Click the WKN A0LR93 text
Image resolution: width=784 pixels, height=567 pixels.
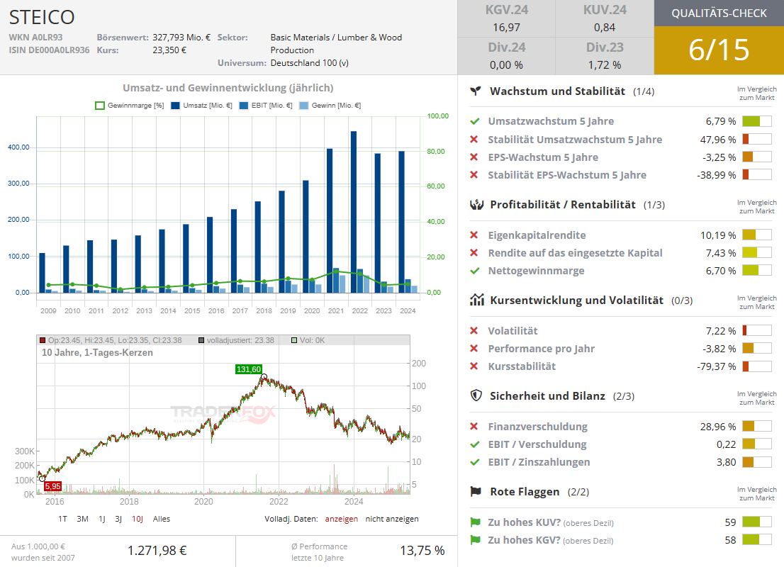[x=35, y=37]
